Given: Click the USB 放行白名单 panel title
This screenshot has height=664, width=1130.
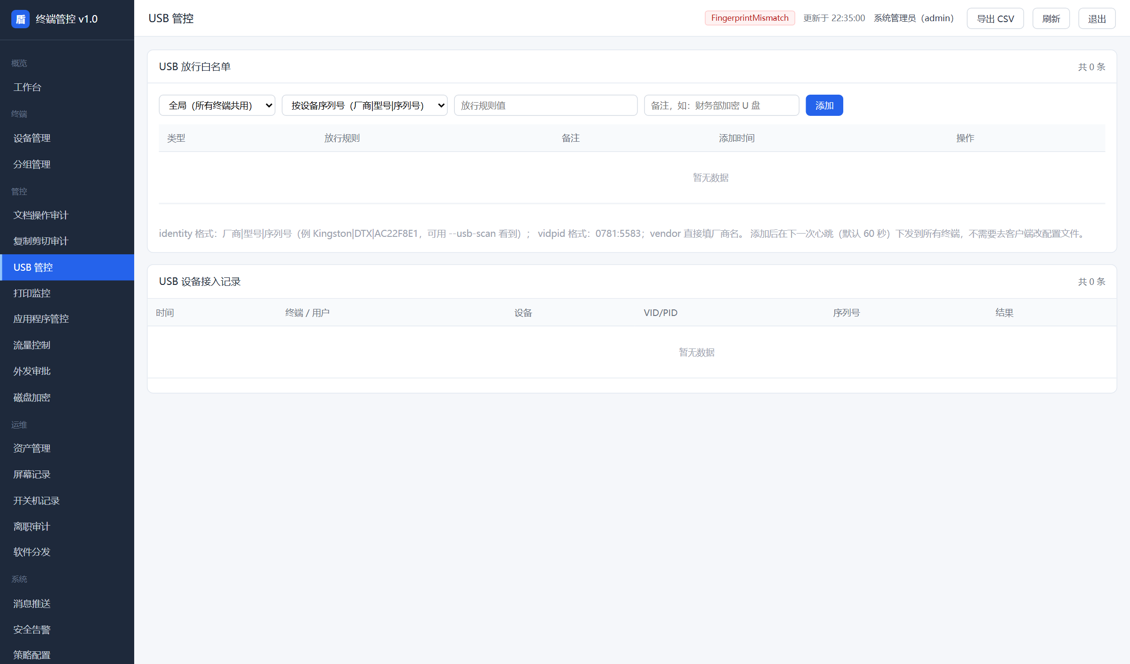Looking at the screenshot, I should pyautogui.click(x=195, y=66).
